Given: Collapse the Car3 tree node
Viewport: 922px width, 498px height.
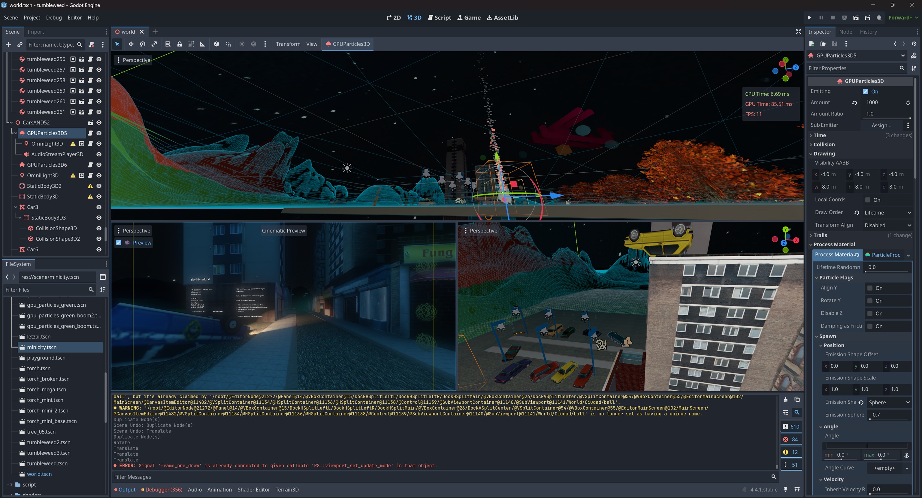Looking at the screenshot, I should (x=15, y=207).
